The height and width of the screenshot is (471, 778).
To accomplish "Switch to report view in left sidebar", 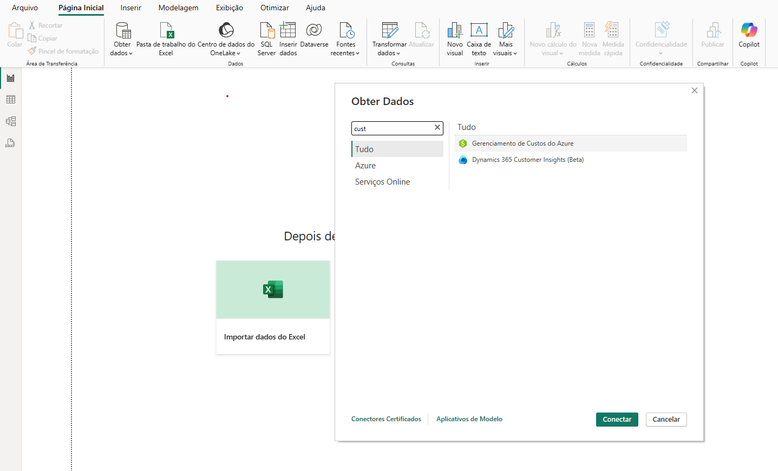I will coord(11,78).
